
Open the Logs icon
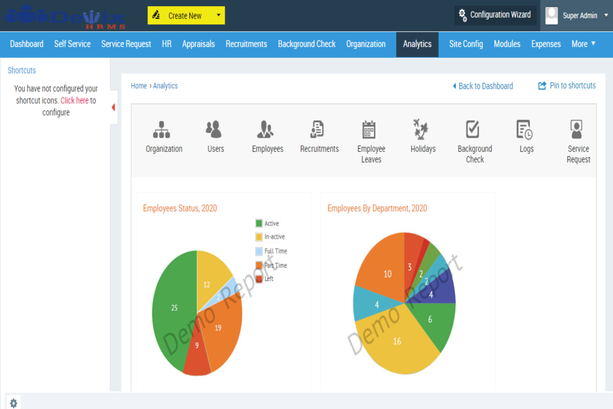coord(524,130)
